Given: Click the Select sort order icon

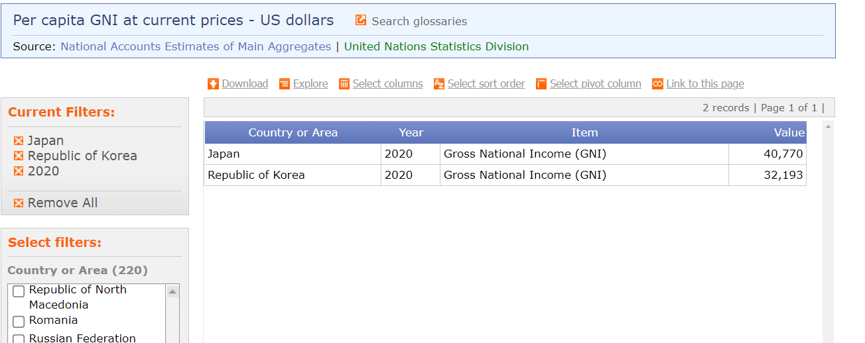Looking at the screenshot, I should (439, 84).
